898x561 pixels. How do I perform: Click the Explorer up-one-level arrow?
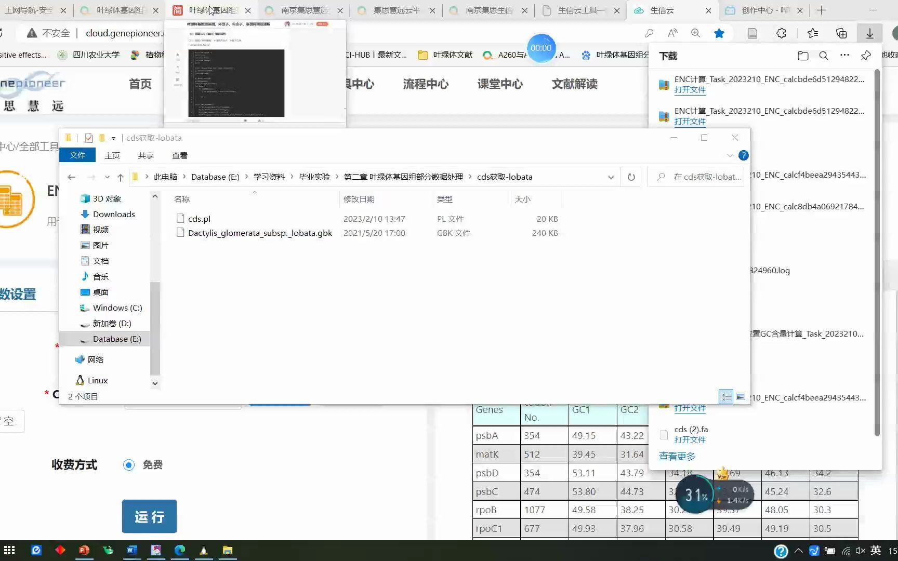(x=121, y=177)
